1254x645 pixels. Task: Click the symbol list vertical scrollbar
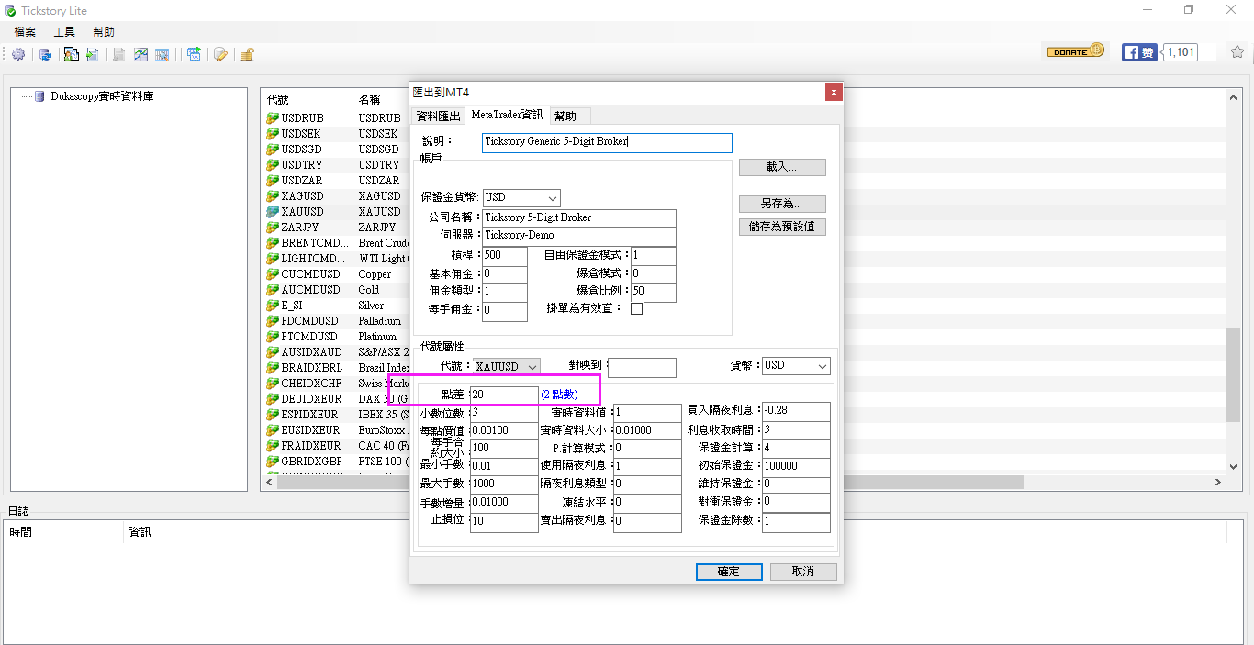(x=1232, y=284)
